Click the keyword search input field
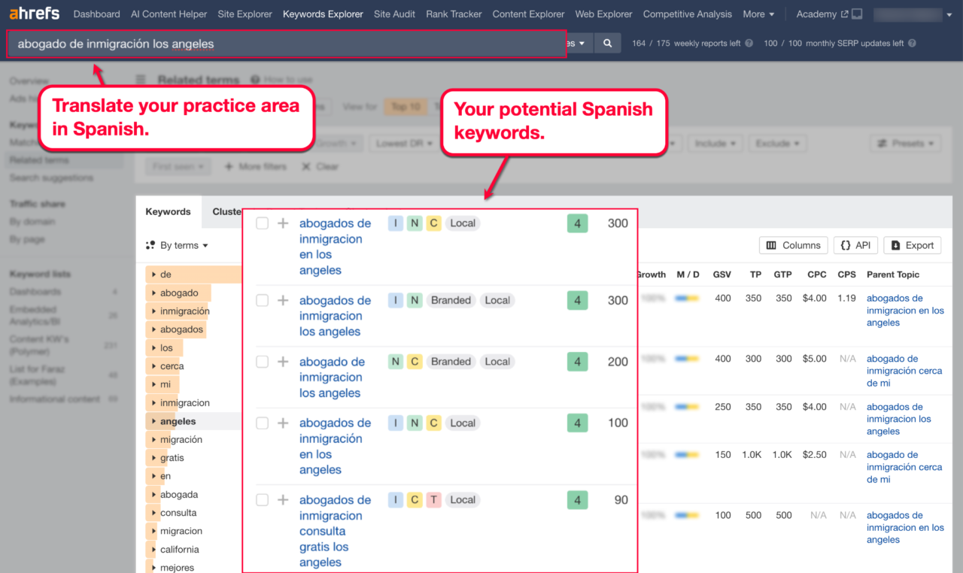This screenshot has width=963, height=573. [x=286, y=44]
